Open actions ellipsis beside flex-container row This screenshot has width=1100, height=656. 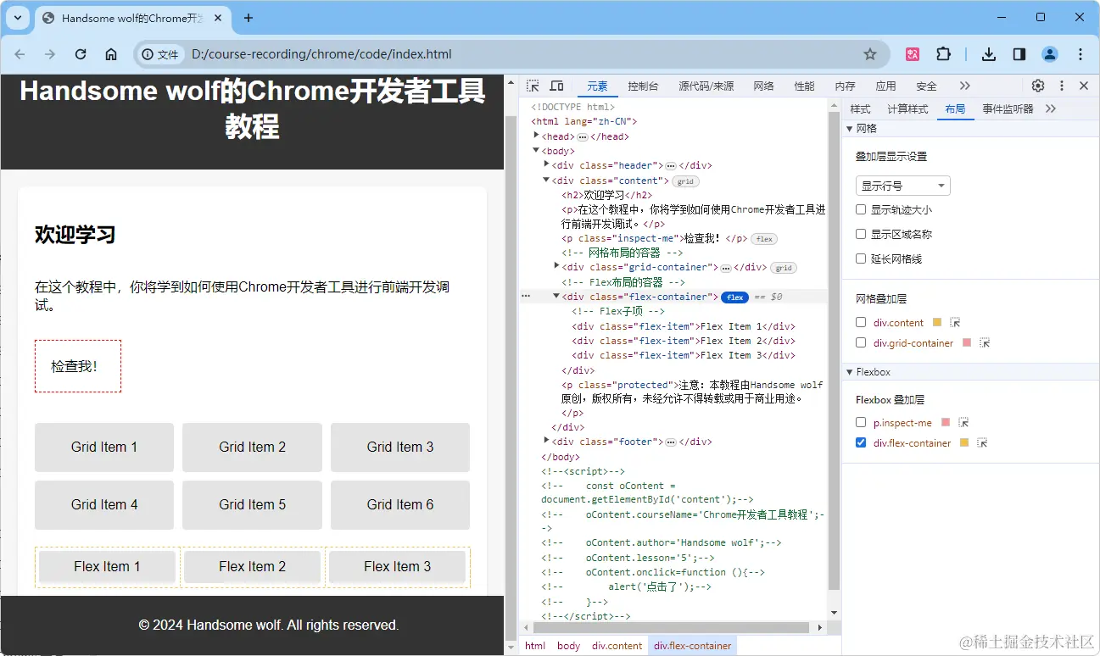pos(526,297)
